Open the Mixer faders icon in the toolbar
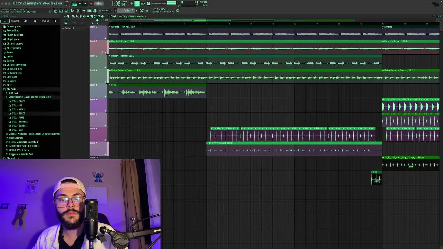Viewport: 443px width, 249px height. [x=78, y=11]
